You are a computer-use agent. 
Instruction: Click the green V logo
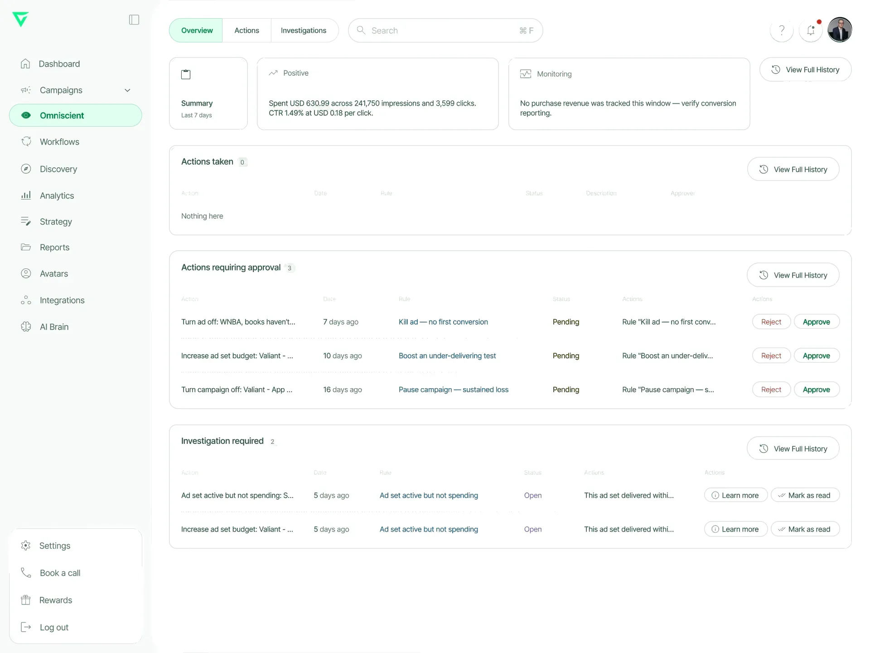tap(20, 19)
